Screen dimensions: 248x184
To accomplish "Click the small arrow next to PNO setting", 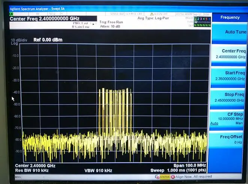I will (x=94, y=24).
